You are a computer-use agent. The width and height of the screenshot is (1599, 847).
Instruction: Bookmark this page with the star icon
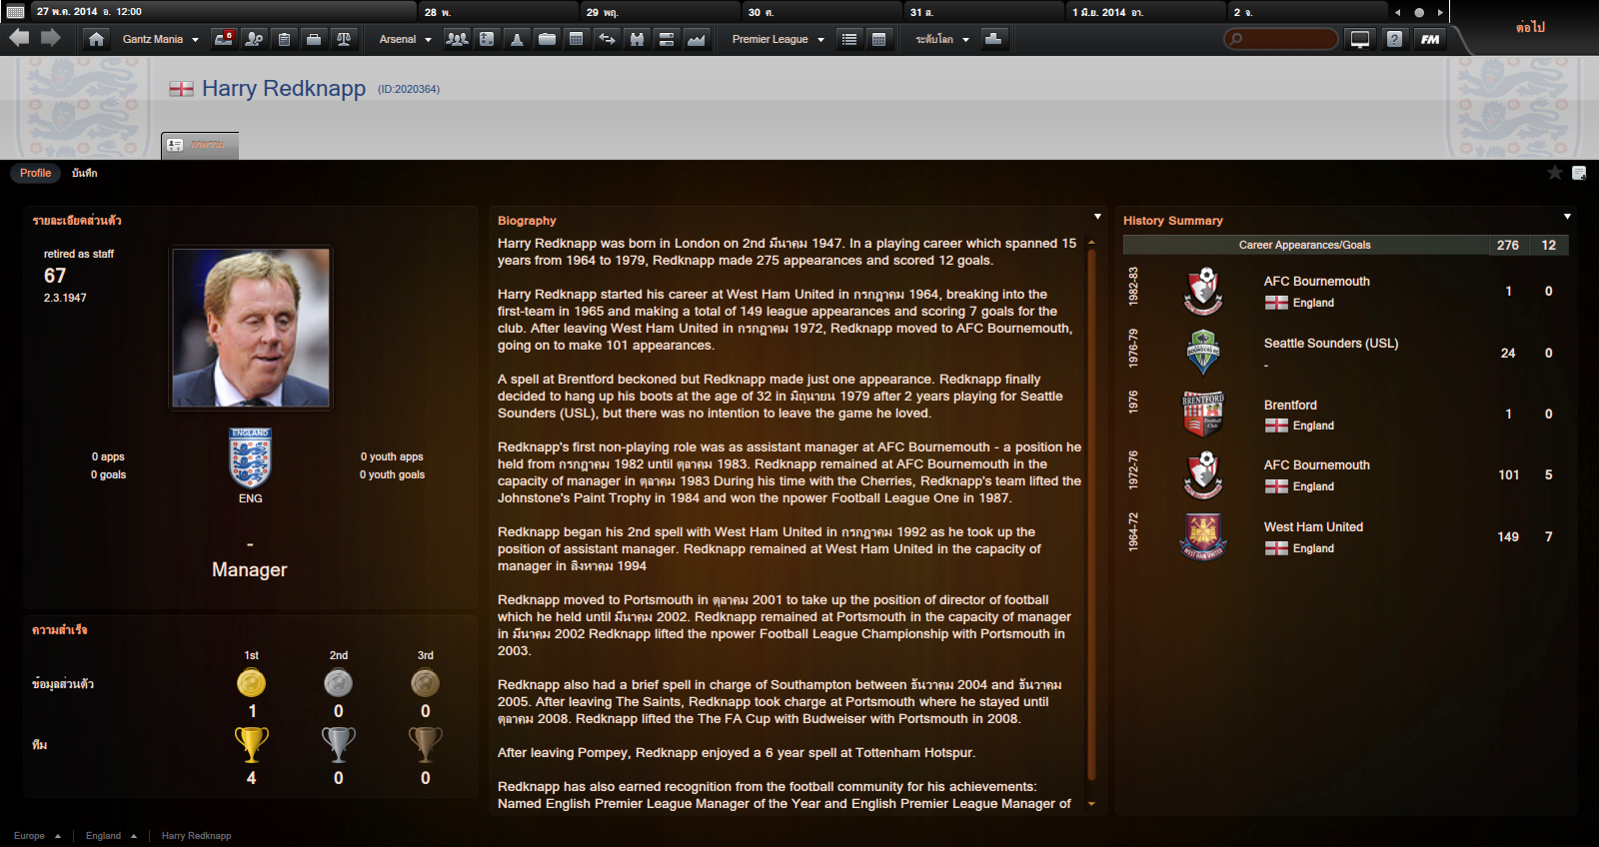point(1555,173)
